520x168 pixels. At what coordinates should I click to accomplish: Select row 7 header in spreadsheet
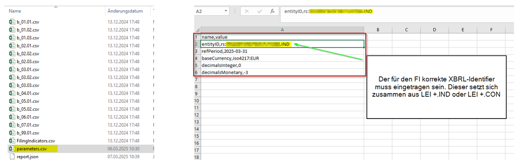tap(197, 80)
